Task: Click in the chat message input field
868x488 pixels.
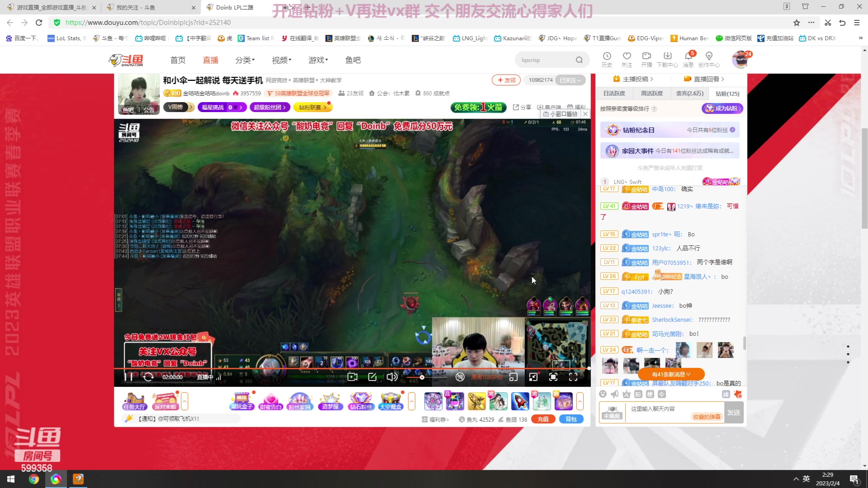Action: (x=675, y=412)
